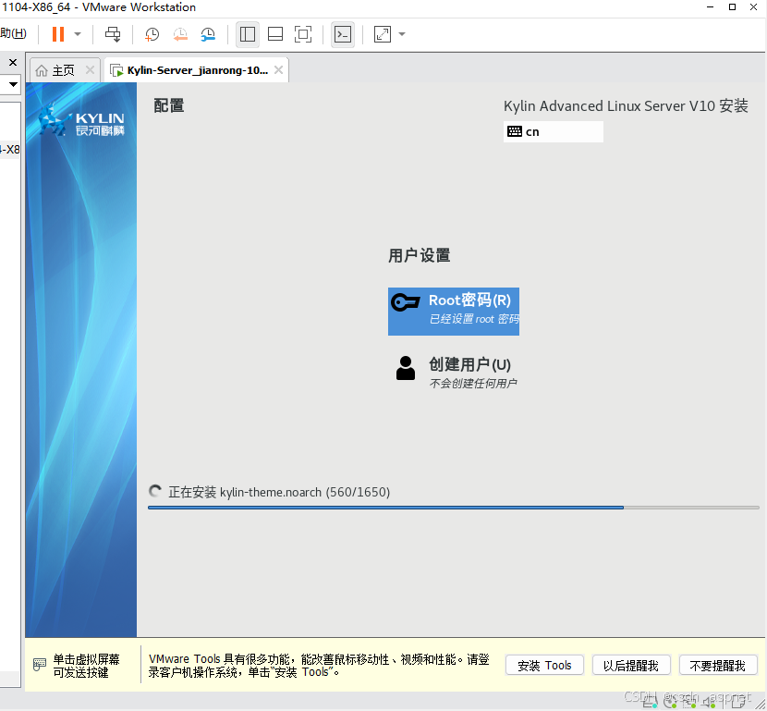
Task: Click the stretch guest display icon
Action: pos(383,34)
